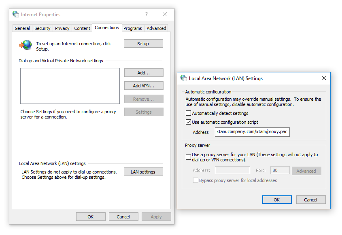Cancel the LAN Settings dialog
The width and height of the screenshot is (342, 235).
pyautogui.click(x=310, y=199)
